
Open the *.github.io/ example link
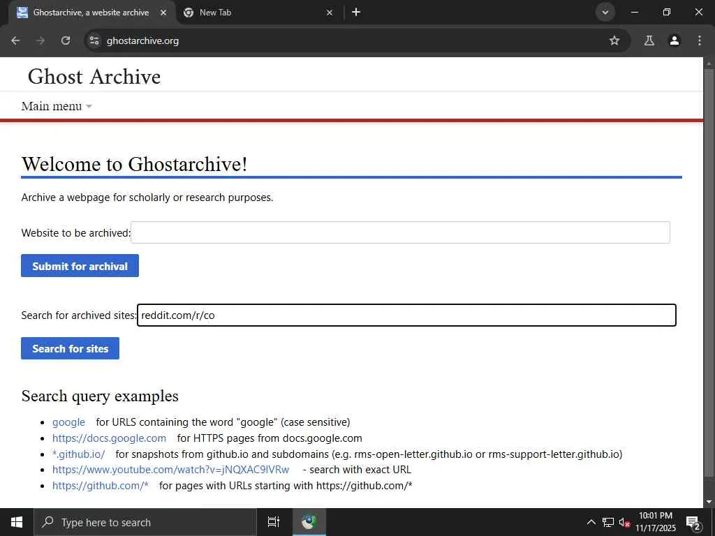(x=78, y=454)
